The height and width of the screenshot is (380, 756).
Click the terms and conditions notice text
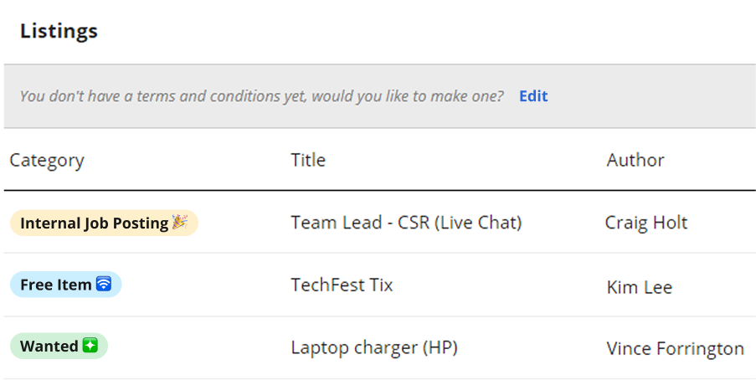pos(262,96)
